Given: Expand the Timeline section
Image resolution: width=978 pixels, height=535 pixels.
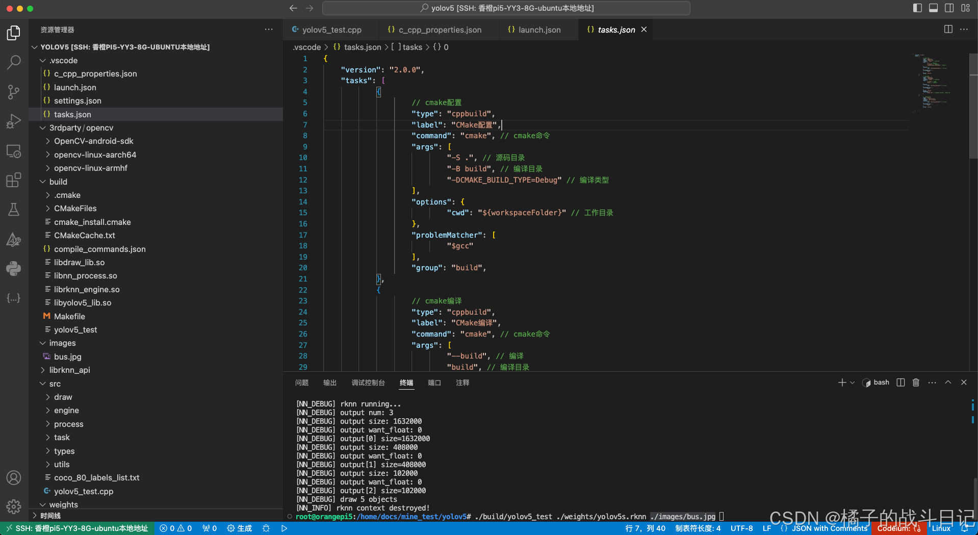Looking at the screenshot, I should 156,516.
